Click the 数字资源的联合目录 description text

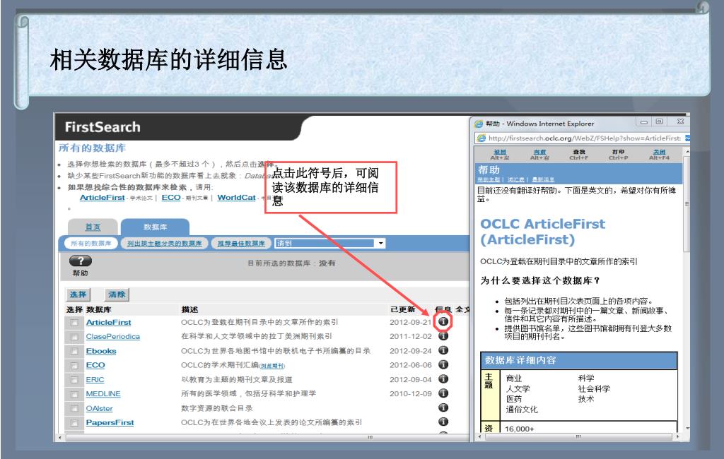coord(216,408)
